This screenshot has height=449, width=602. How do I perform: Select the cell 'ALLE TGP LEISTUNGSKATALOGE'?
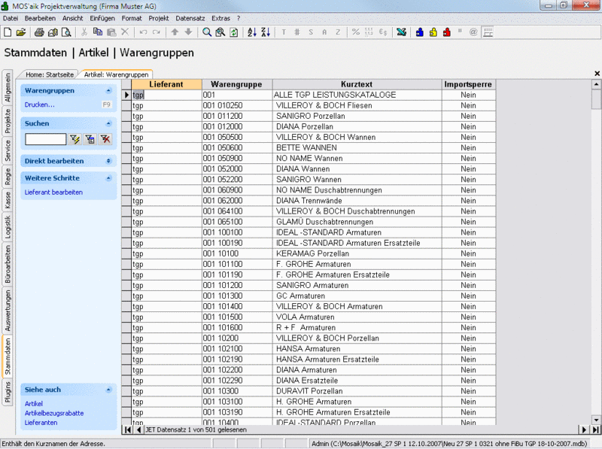[x=357, y=95]
